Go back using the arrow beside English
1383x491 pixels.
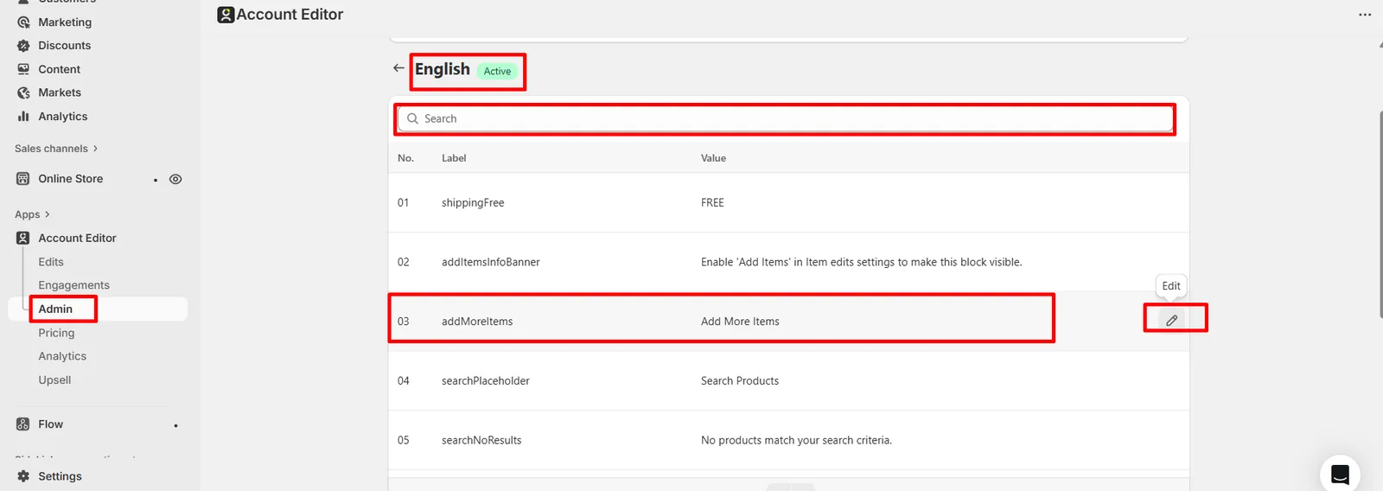(x=398, y=67)
